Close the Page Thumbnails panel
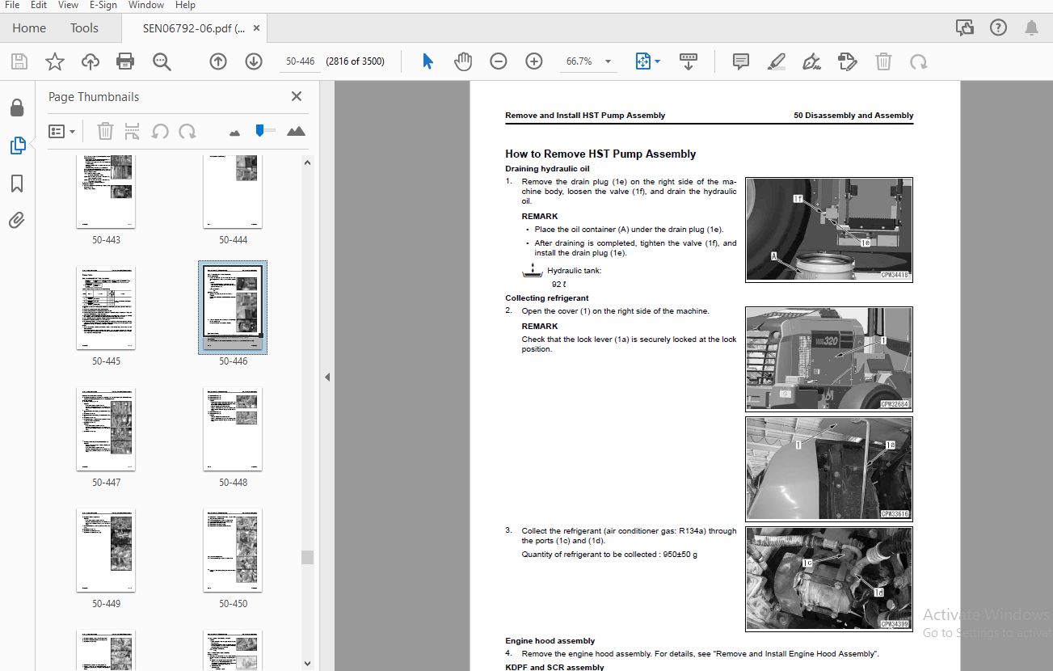The height and width of the screenshot is (671, 1053). [297, 96]
